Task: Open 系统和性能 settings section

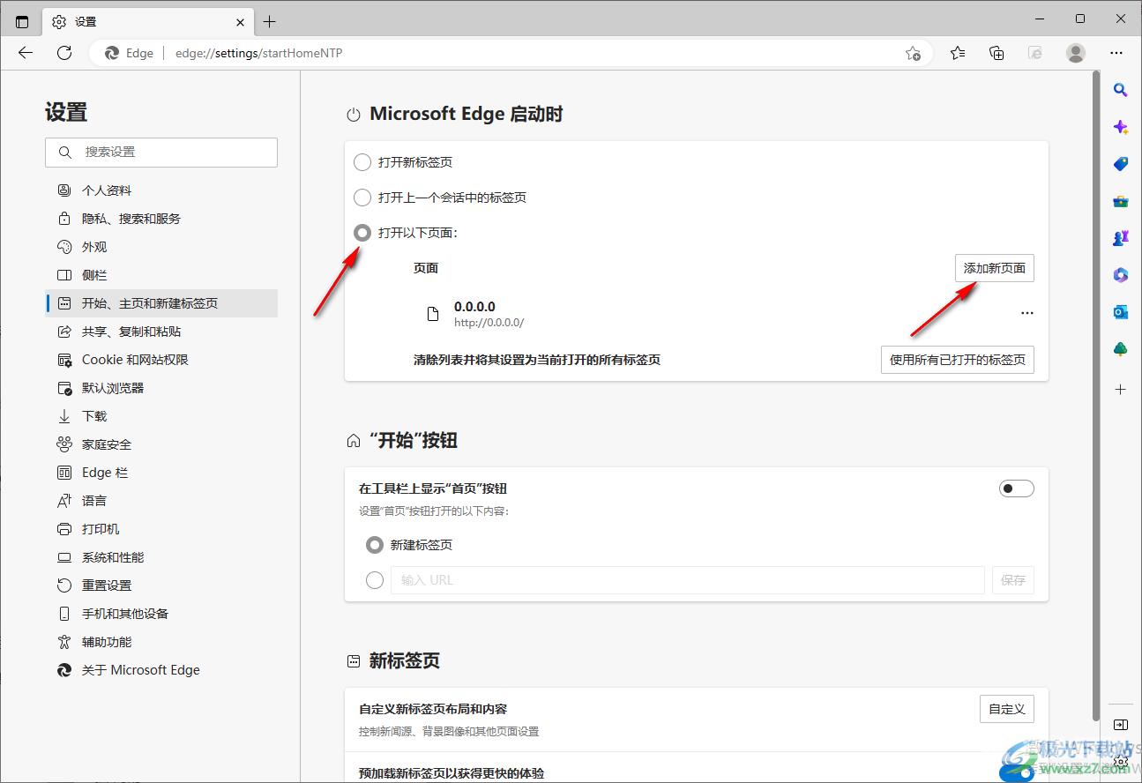Action: (161, 557)
